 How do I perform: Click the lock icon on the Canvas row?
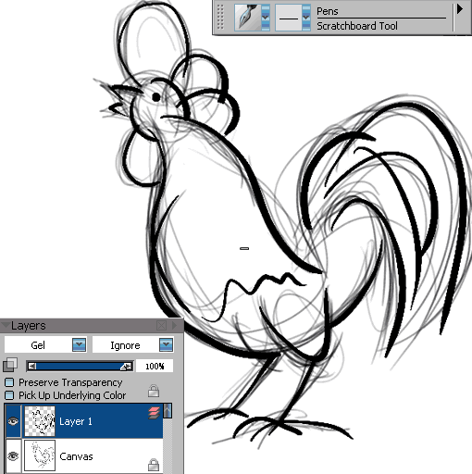[x=154, y=465]
